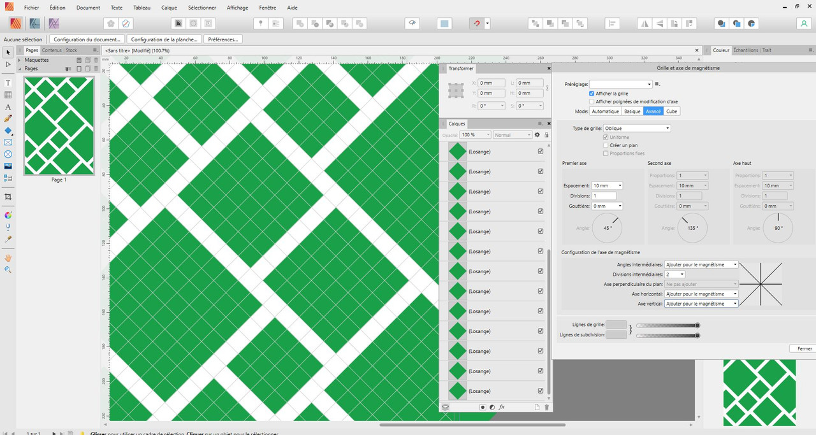Select the Artistic Text tool
The image size is (816, 435).
(8, 107)
